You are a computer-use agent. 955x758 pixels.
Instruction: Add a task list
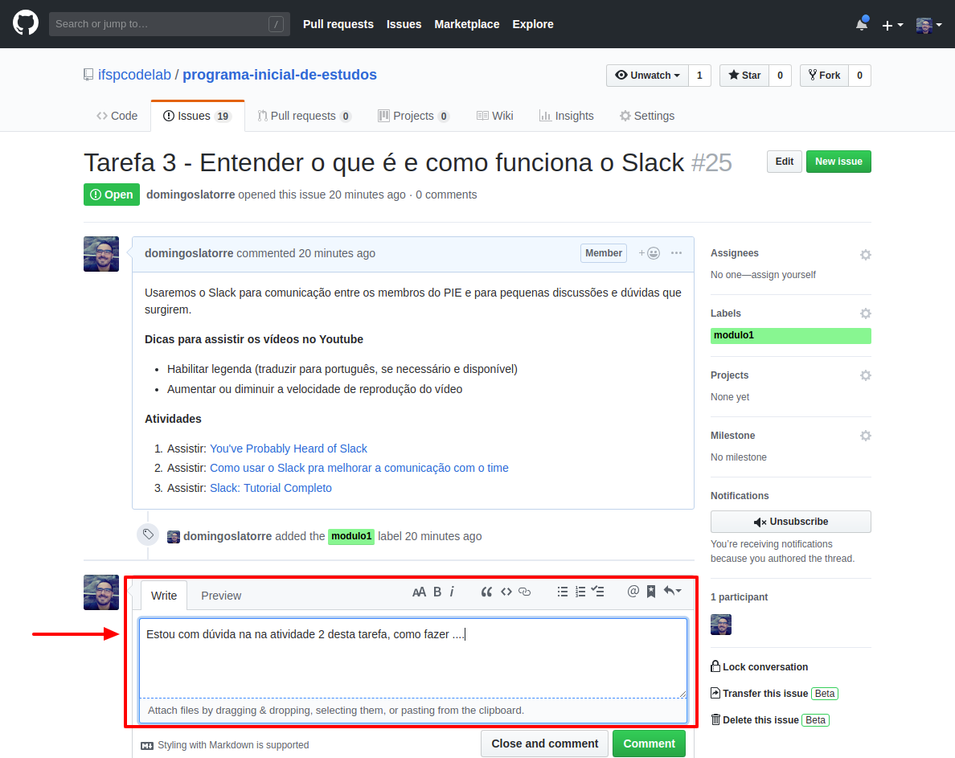pos(597,592)
